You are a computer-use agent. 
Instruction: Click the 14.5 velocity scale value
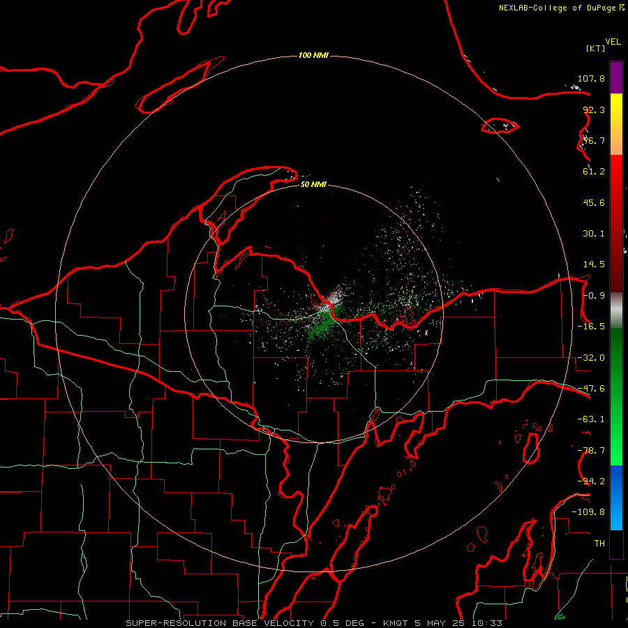pyautogui.click(x=594, y=264)
